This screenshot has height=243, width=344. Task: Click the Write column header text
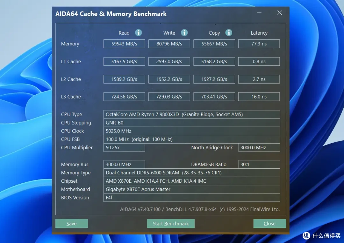169,33
